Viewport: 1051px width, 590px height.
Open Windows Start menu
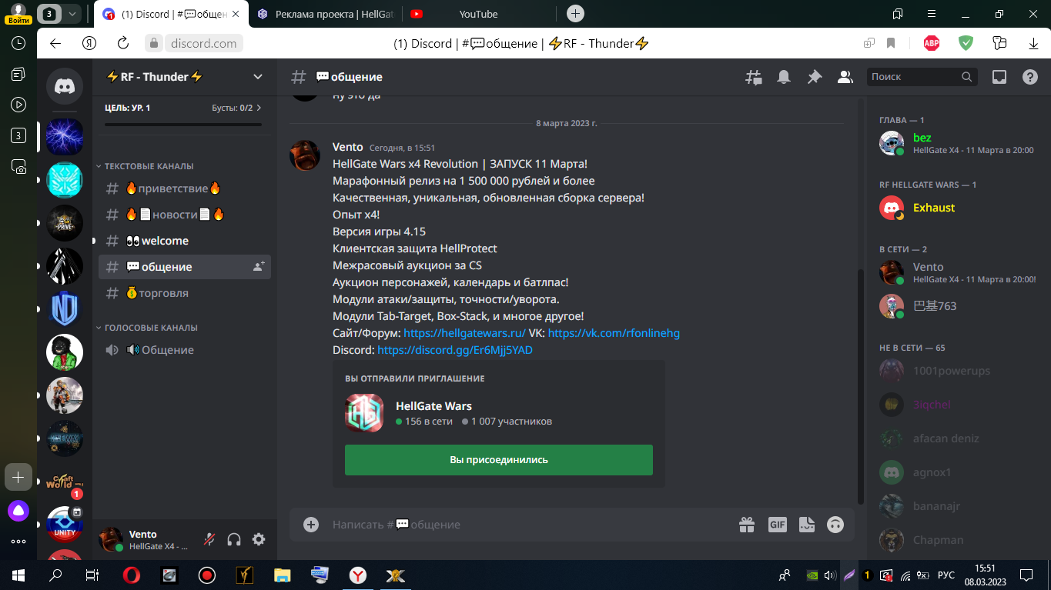pyautogui.click(x=18, y=575)
